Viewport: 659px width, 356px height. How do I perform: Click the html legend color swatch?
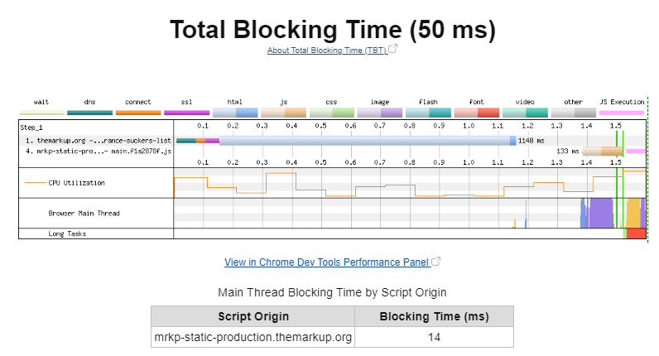coord(235,112)
